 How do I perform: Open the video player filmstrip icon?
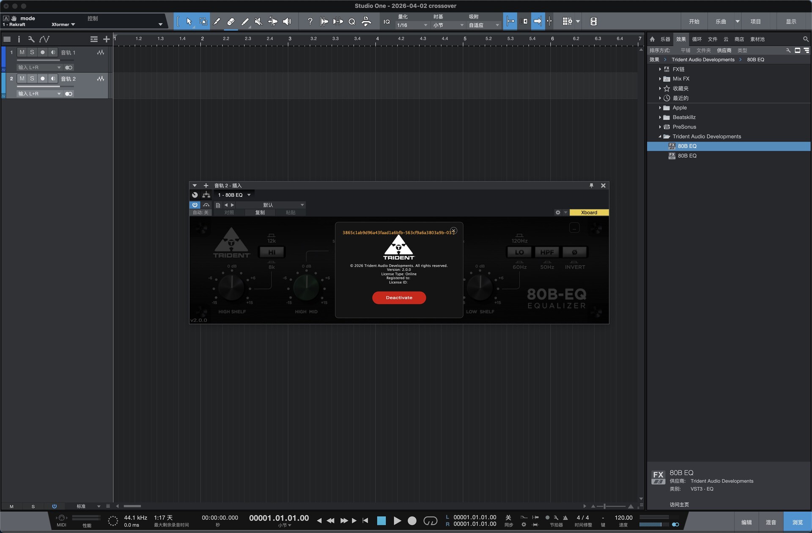point(593,22)
